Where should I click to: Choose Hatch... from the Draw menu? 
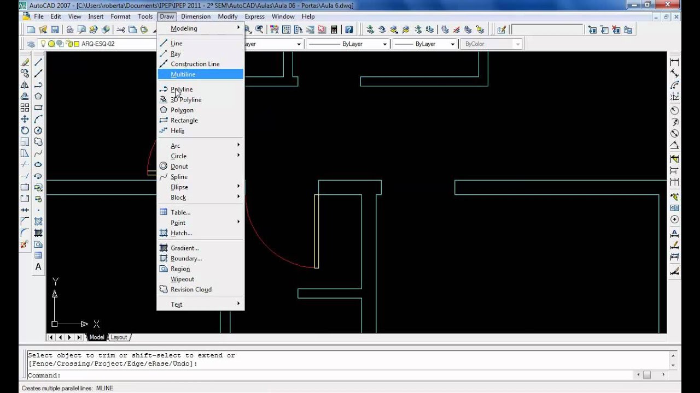(200, 233)
